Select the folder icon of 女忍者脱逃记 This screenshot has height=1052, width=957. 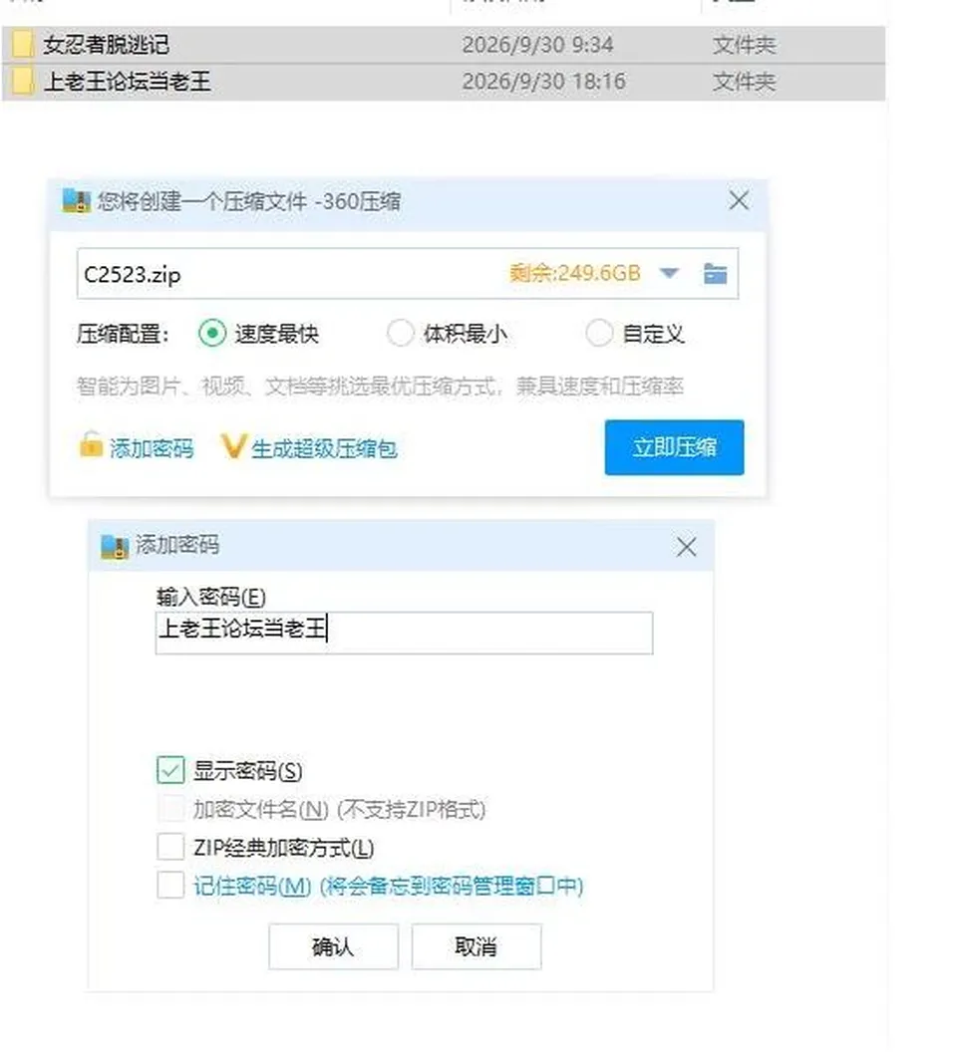[23, 45]
